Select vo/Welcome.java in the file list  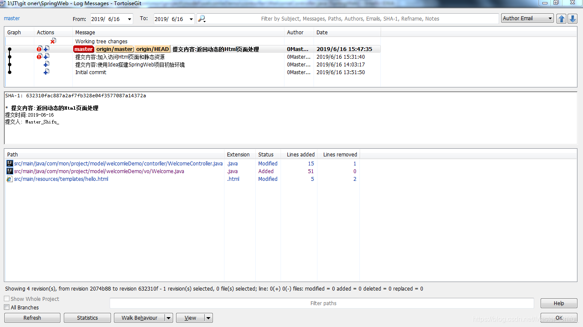(99, 171)
